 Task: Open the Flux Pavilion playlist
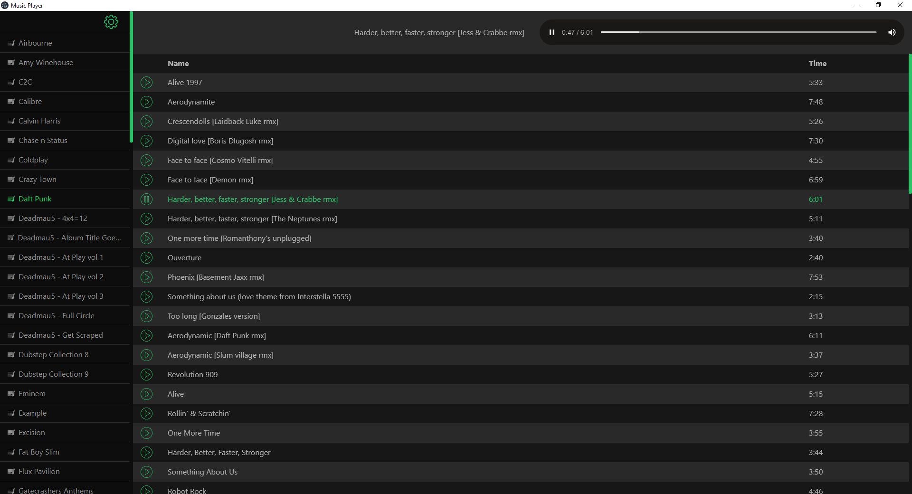[x=65, y=471]
